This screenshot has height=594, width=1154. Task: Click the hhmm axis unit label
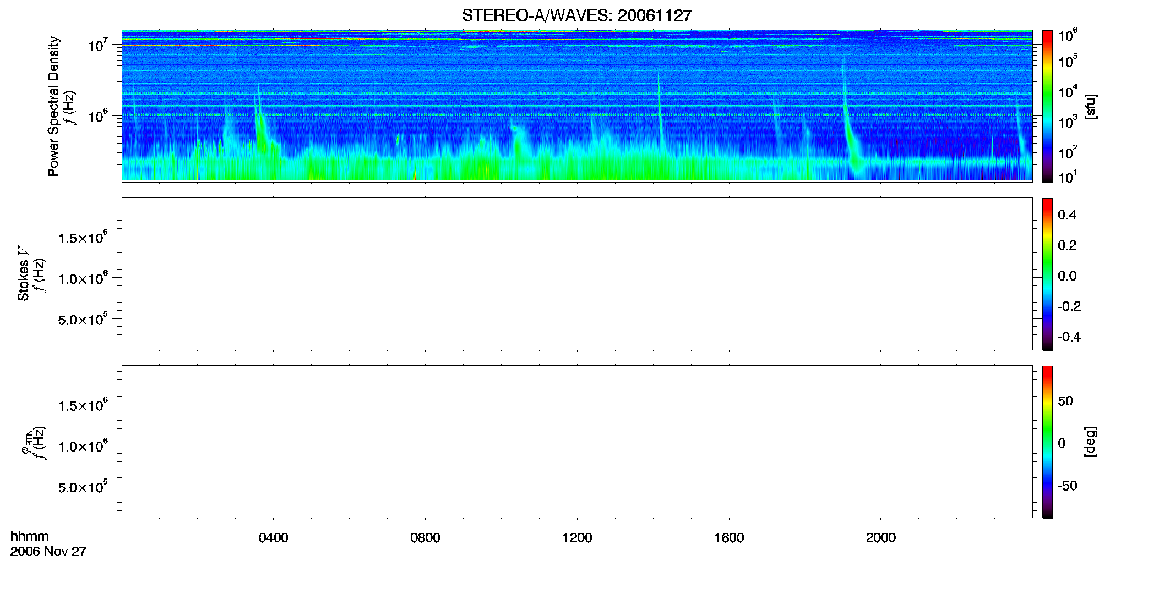pos(30,536)
